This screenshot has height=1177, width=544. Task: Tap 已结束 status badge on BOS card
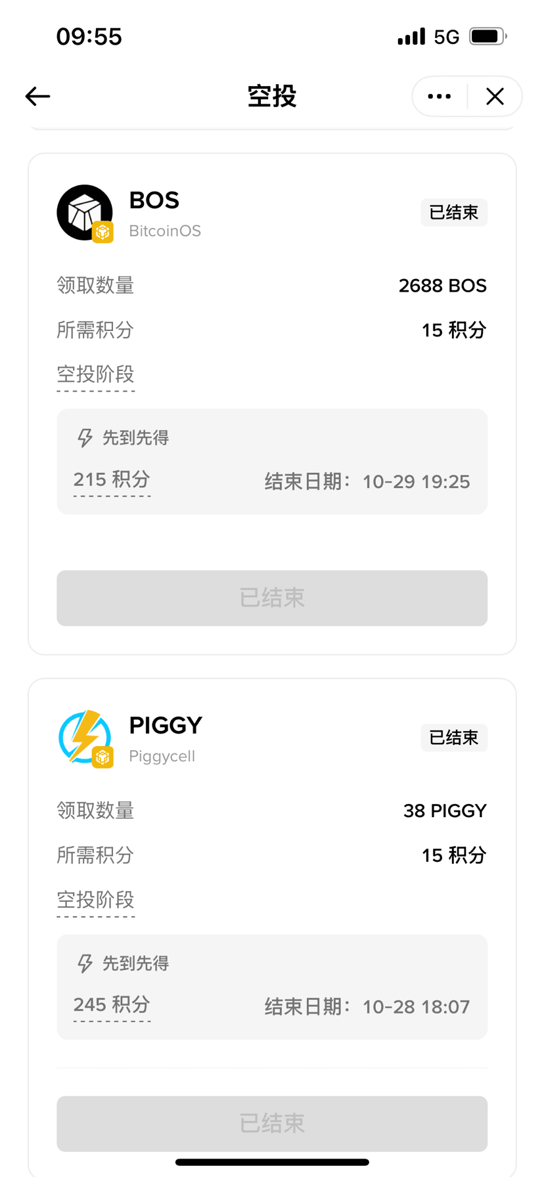[454, 212]
